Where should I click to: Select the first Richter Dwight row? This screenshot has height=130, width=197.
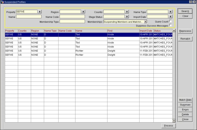point(88,51)
